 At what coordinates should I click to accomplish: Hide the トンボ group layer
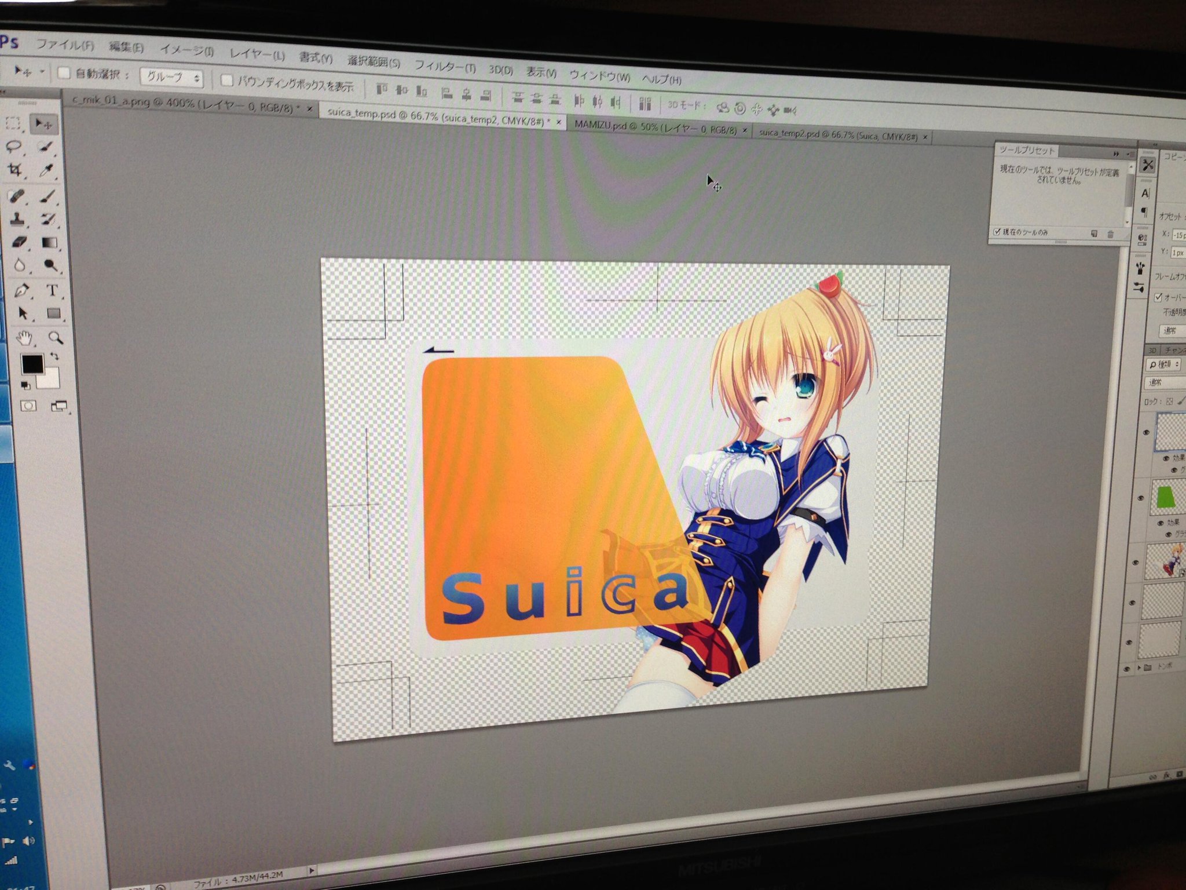click(1126, 669)
